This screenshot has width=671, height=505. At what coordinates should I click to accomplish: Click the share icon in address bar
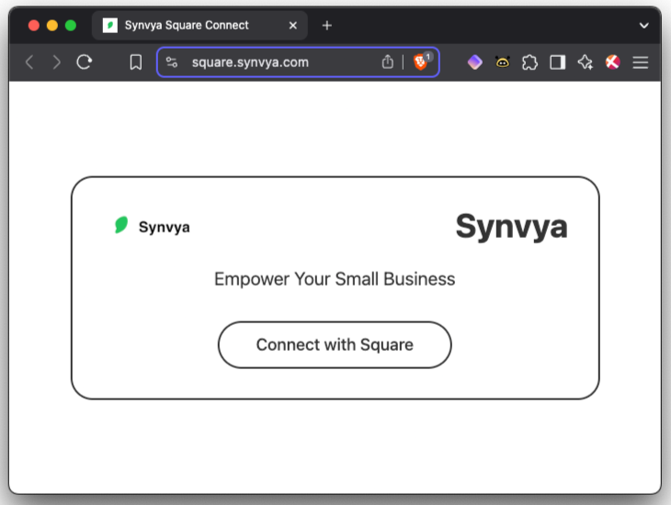(x=387, y=62)
